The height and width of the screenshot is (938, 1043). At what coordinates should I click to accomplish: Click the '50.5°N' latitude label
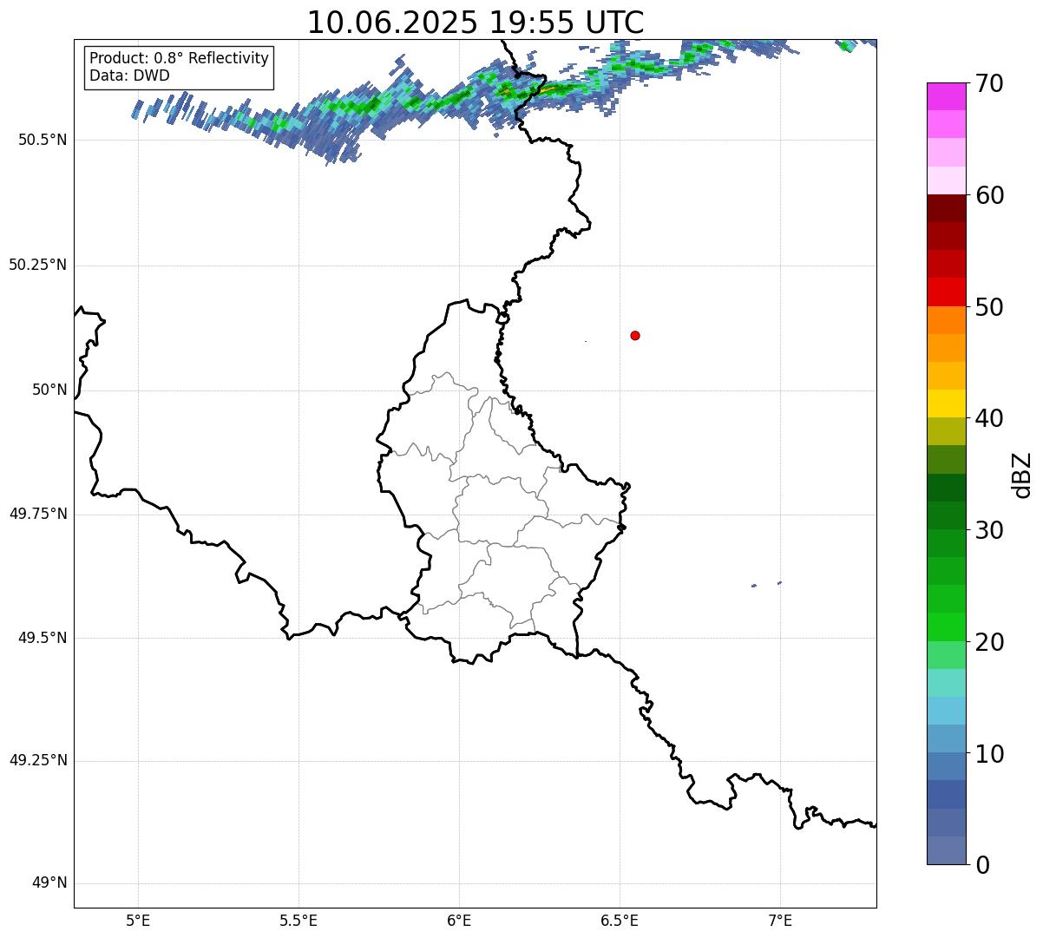click(42, 140)
